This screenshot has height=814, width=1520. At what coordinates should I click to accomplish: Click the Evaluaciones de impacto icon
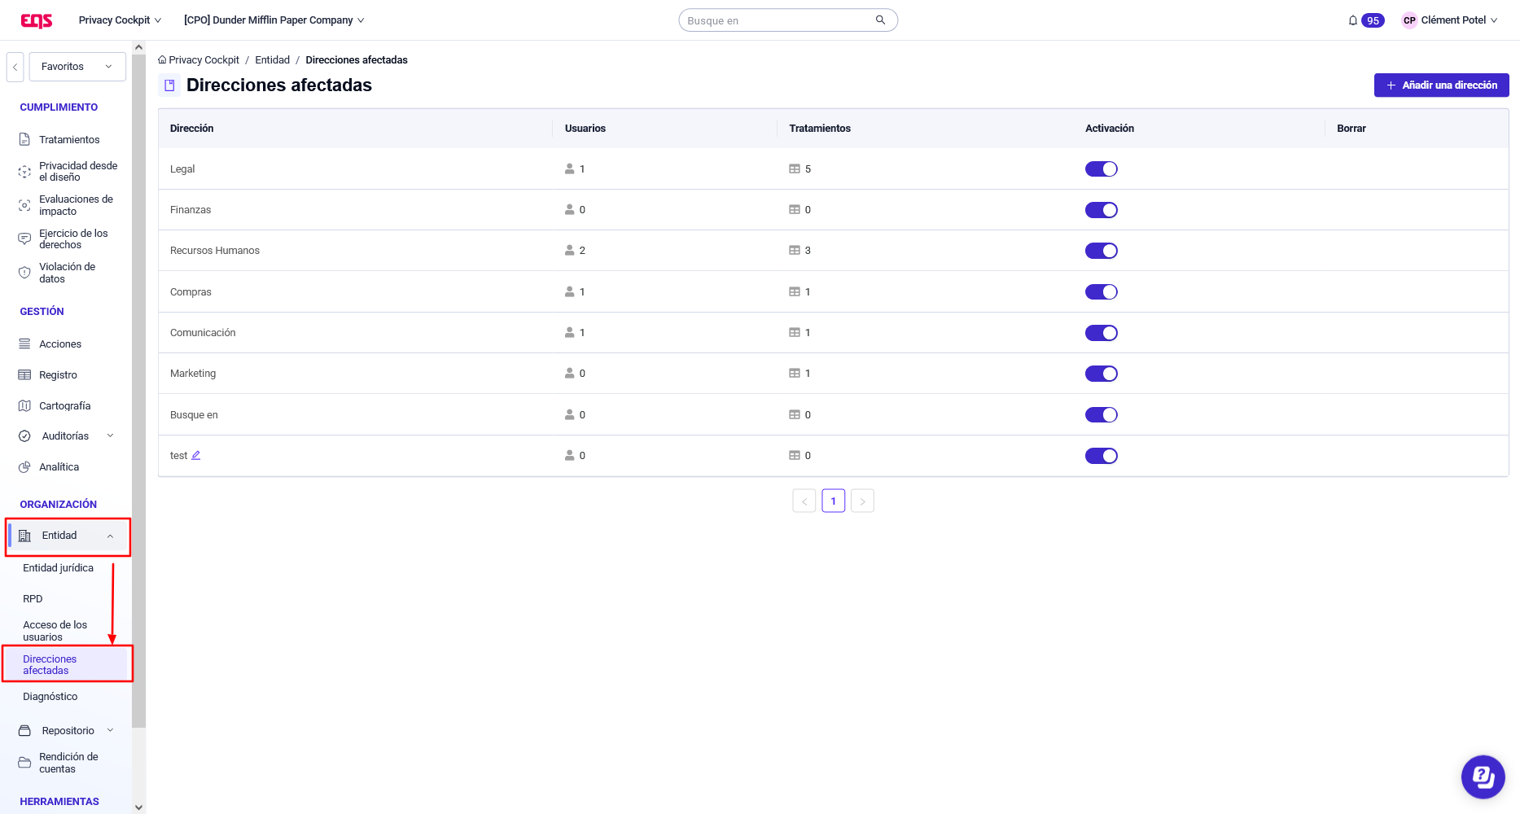click(24, 205)
